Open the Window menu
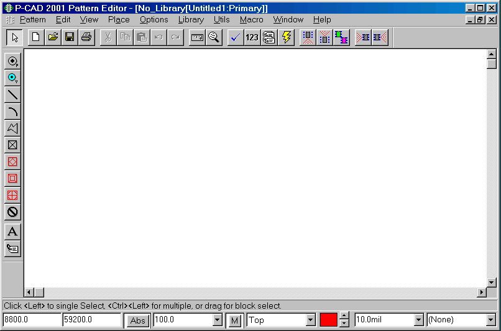 (288, 20)
